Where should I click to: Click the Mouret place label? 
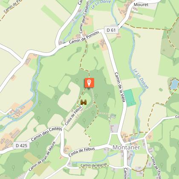[x=141, y=5]
